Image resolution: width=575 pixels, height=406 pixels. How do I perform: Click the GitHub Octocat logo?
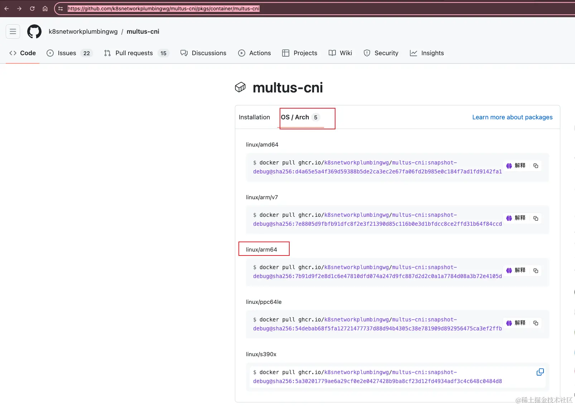tap(34, 32)
